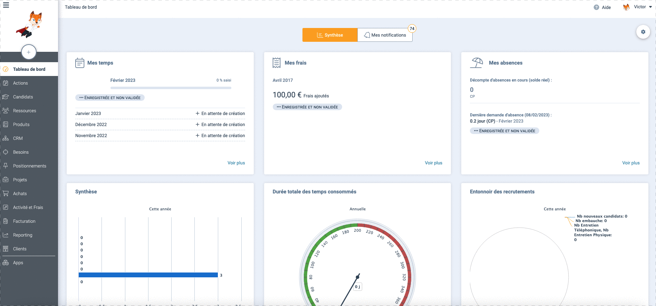The image size is (656, 306).
Task: Open the Actions menu entry
Action: click(x=29, y=83)
